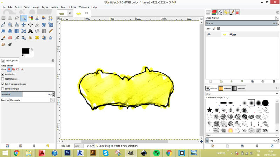Enable the Sample merged checkbox
This screenshot has height=157, width=280.
[x=3, y=89]
